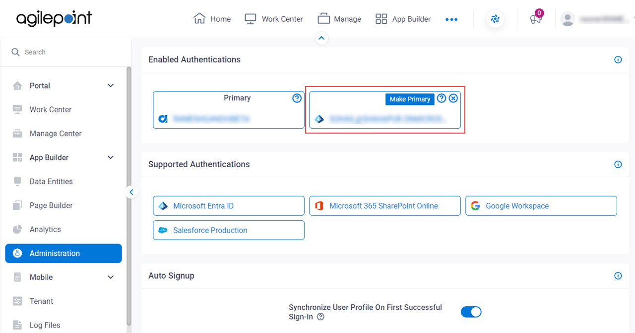The width and height of the screenshot is (635, 333).
Task: Expand the Portal sidebar section
Action: click(111, 86)
